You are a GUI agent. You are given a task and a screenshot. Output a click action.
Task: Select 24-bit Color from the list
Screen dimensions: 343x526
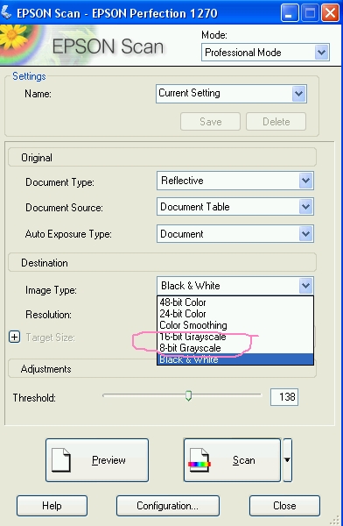pos(235,314)
